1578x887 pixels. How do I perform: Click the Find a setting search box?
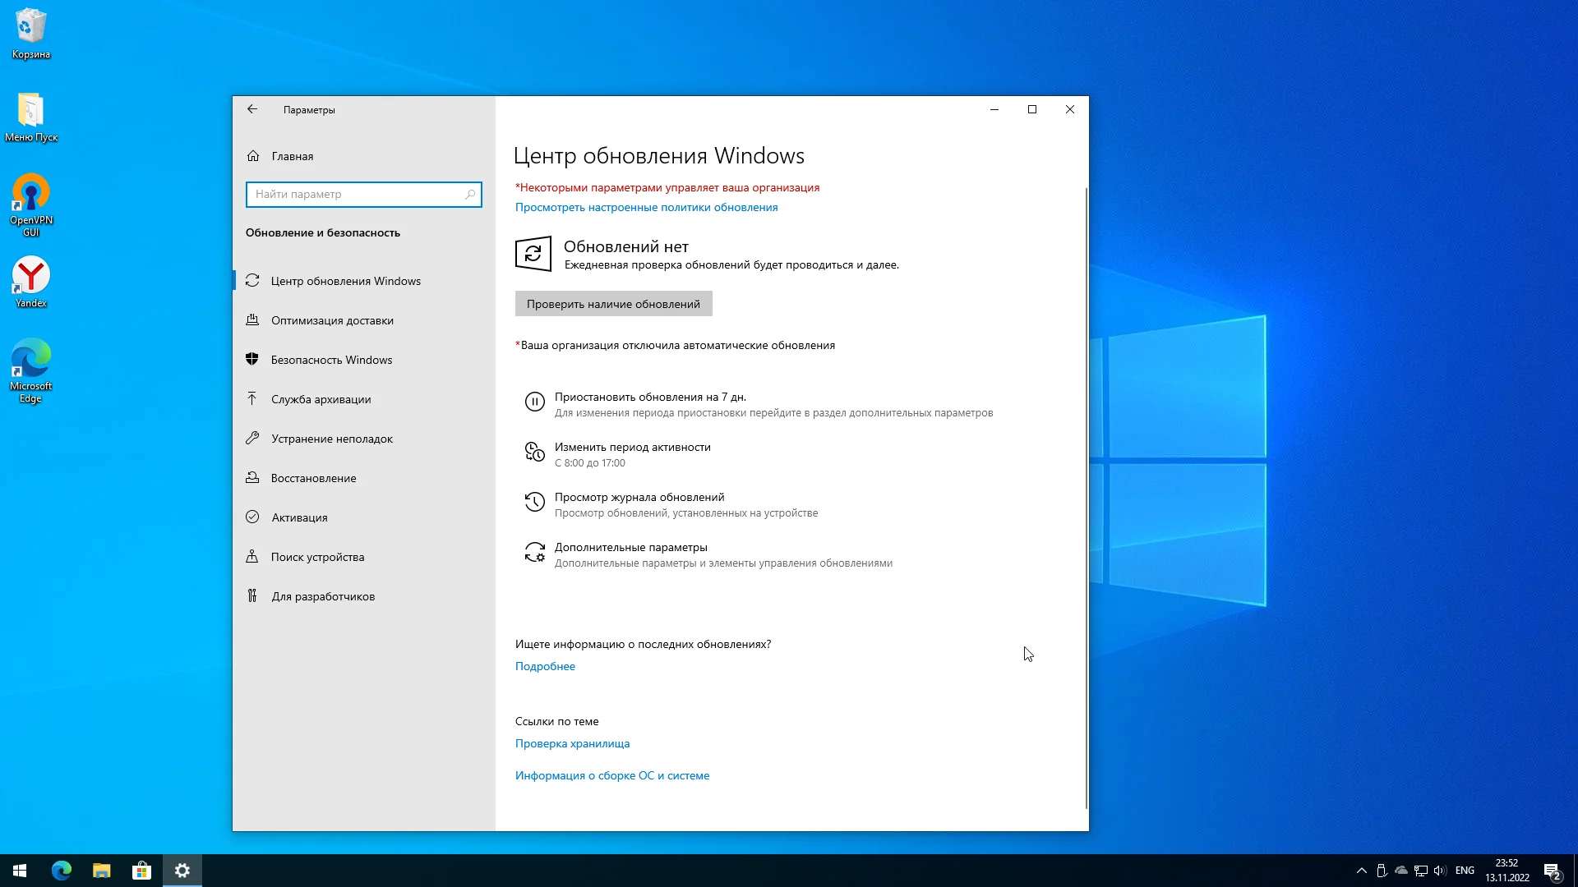point(355,195)
